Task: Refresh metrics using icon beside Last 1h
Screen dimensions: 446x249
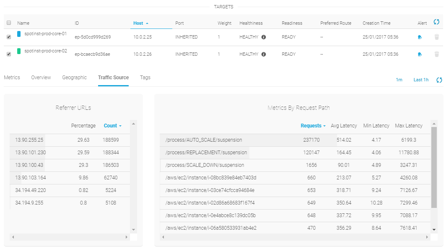Action: 439,80
